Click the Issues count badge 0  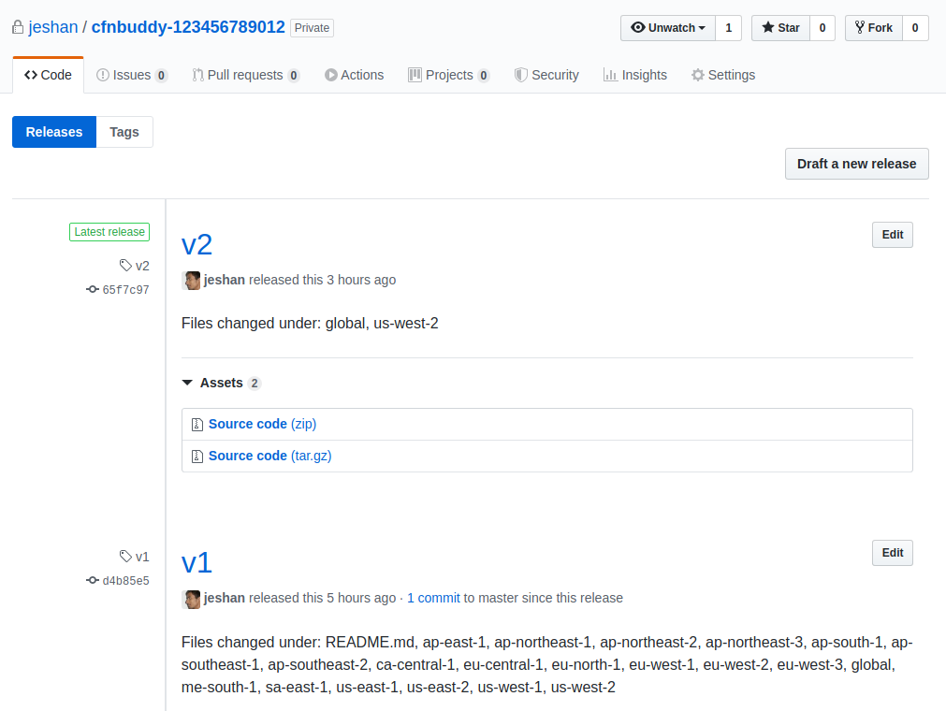[x=161, y=76]
